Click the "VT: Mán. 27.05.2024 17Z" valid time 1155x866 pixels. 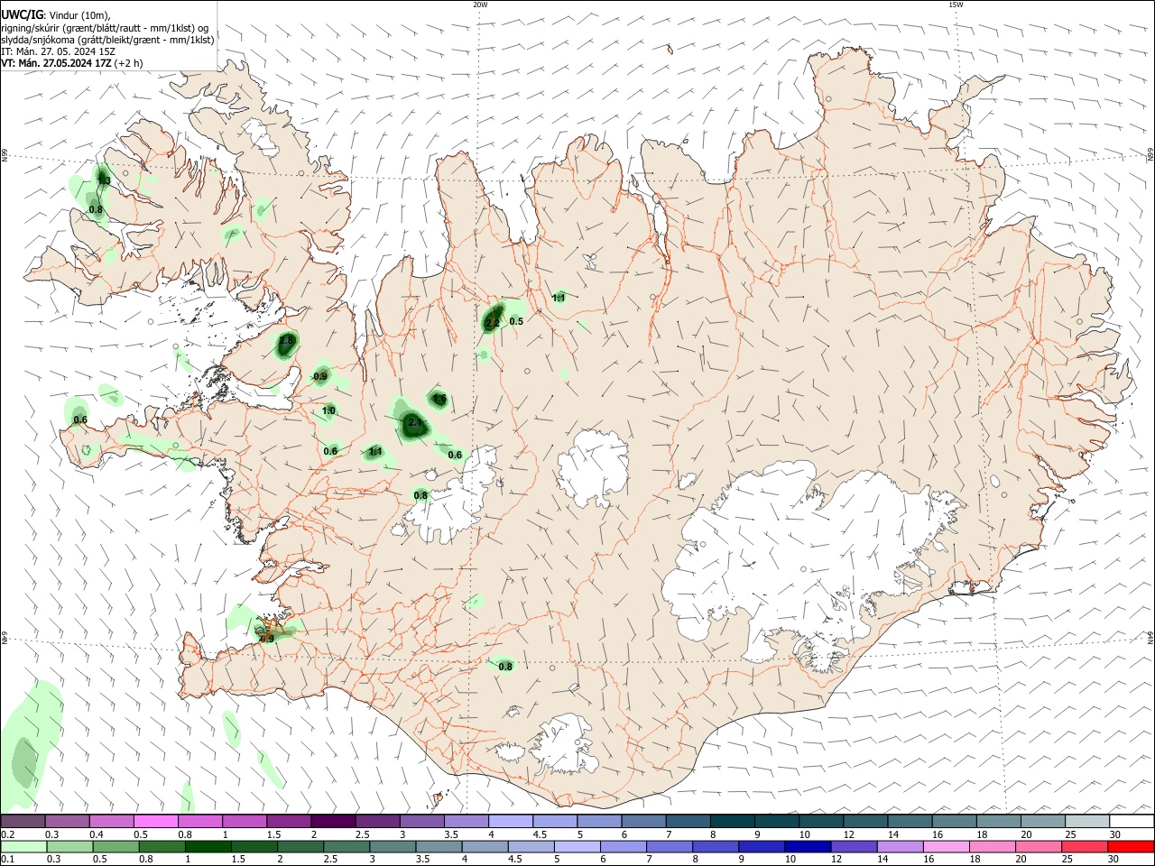56,63
